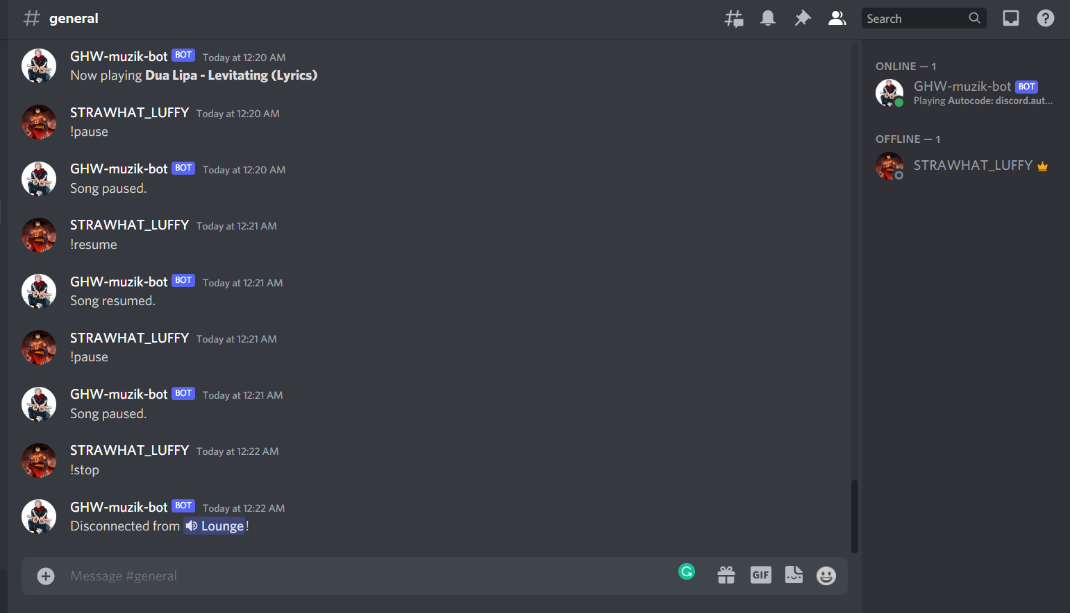Click the chat scrollbar thumb

pyautogui.click(x=855, y=516)
